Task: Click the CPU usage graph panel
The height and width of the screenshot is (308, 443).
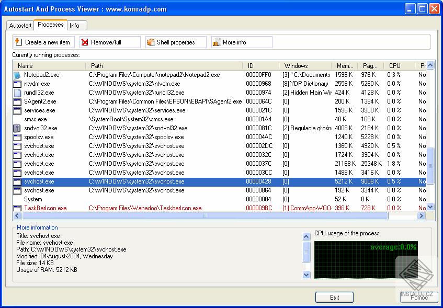Action: pos(366,259)
